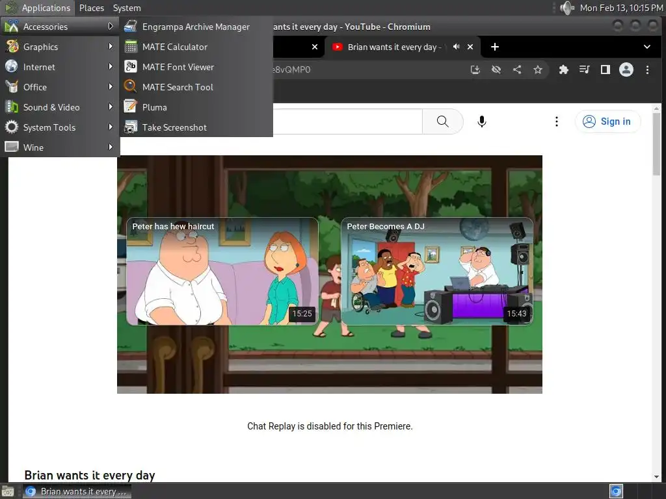666x499 pixels.
Task: Click the Engrampa archive icon
Action: (130, 26)
